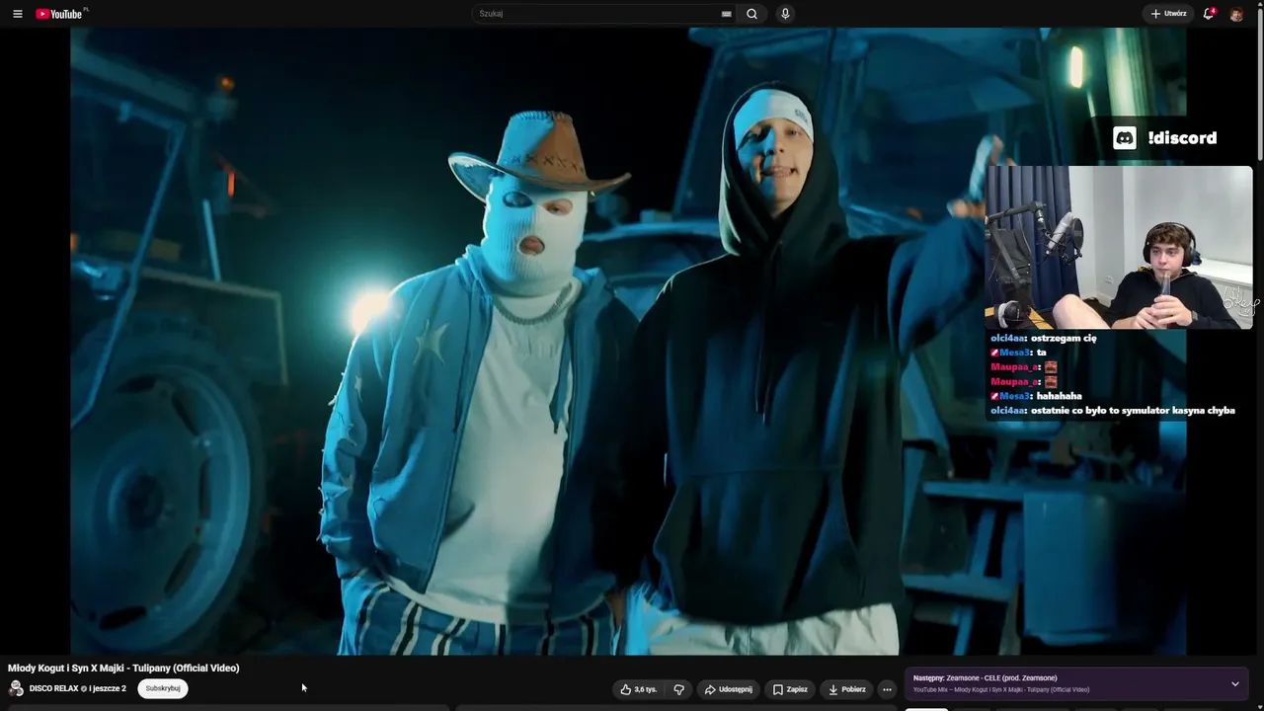The image size is (1264, 711).
Task: Open the on-screen keyboard in search bar
Action: pyautogui.click(x=727, y=14)
